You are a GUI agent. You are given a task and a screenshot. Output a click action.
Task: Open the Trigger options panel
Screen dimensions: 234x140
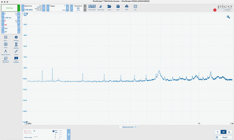(58, 8)
